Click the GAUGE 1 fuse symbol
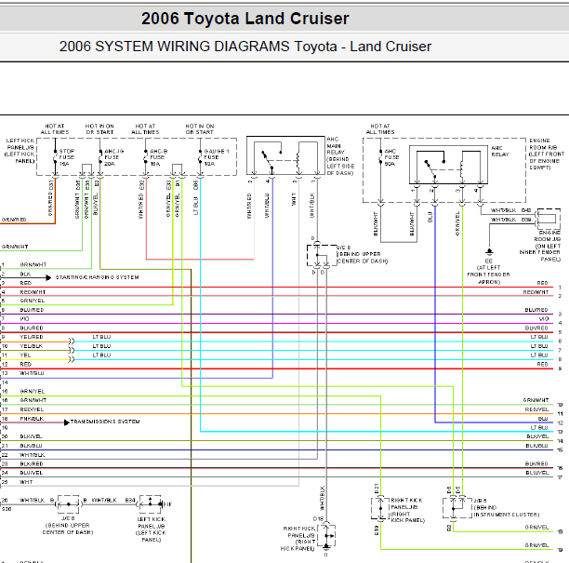 (200, 157)
